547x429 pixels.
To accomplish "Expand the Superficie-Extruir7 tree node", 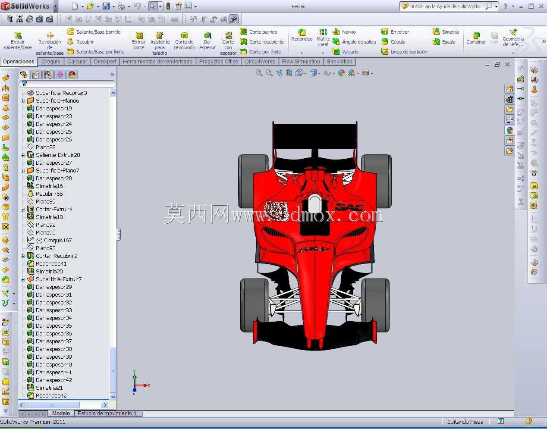I will click(x=22, y=279).
